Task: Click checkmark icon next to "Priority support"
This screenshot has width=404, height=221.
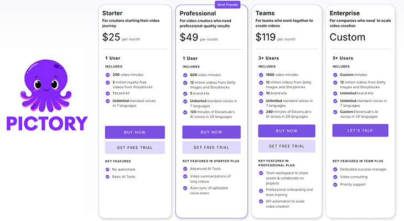Action: (335, 185)
